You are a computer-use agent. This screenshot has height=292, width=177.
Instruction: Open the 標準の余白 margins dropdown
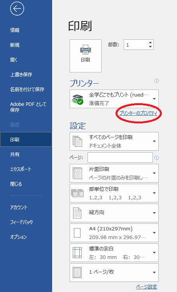click(114, 253)
